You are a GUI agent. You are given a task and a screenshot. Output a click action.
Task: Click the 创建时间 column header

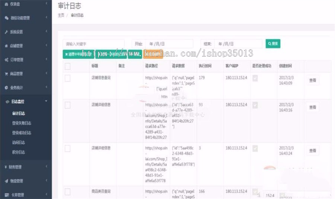coord(285,66)
